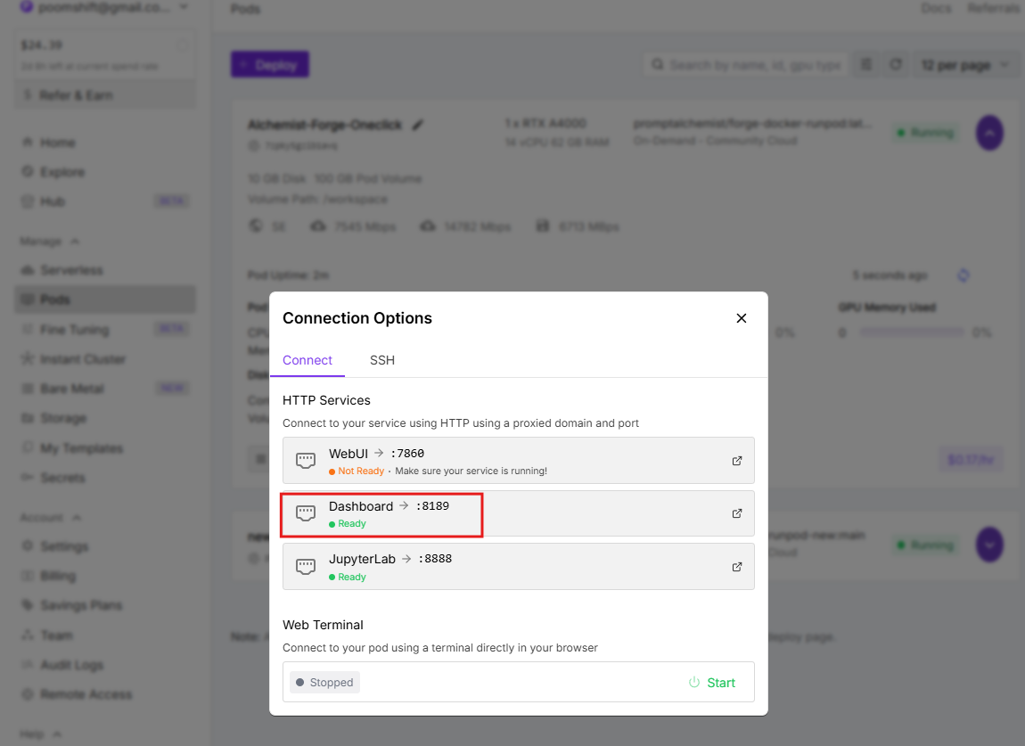Open the 12 per page dropdown
The width and height of the screenshot is (1025, 746).
tap(964, 65)
